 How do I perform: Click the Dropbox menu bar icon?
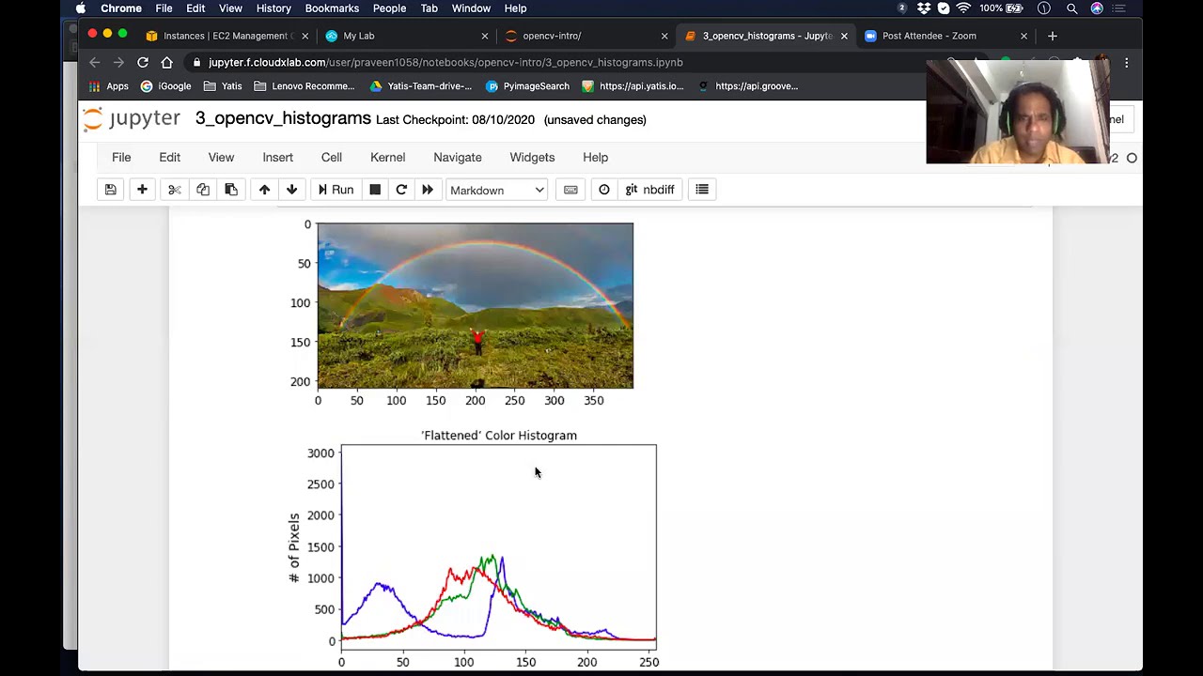coord(924,8)
